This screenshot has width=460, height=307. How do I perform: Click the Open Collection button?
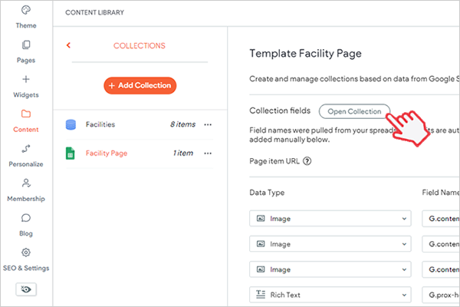click(354, 111)
